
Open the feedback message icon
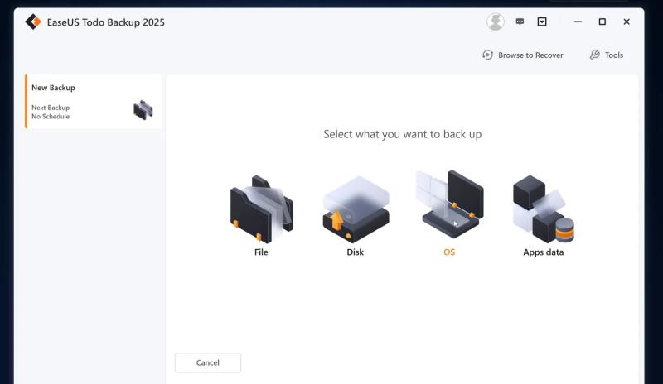click(x=520, y=22)
